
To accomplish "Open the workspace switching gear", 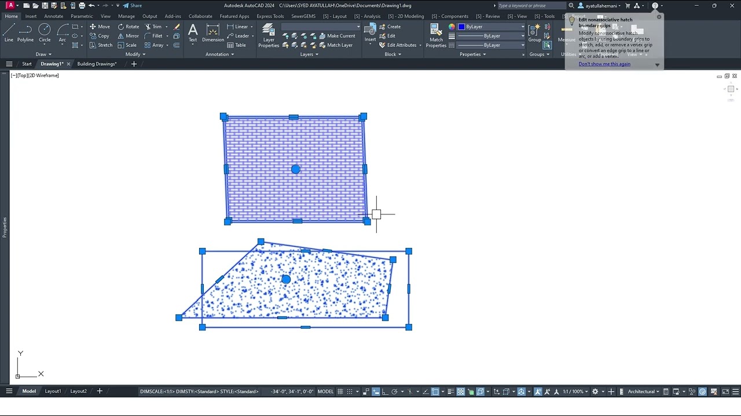I will point(595,391).
